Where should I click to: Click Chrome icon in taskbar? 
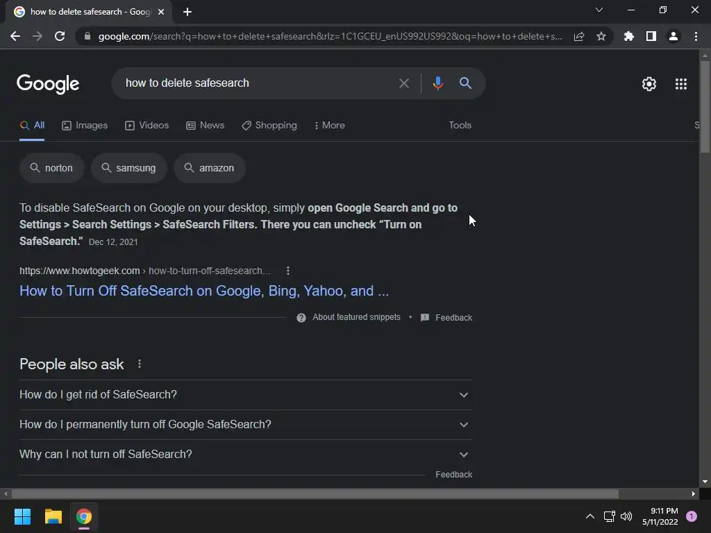point(84,516)
